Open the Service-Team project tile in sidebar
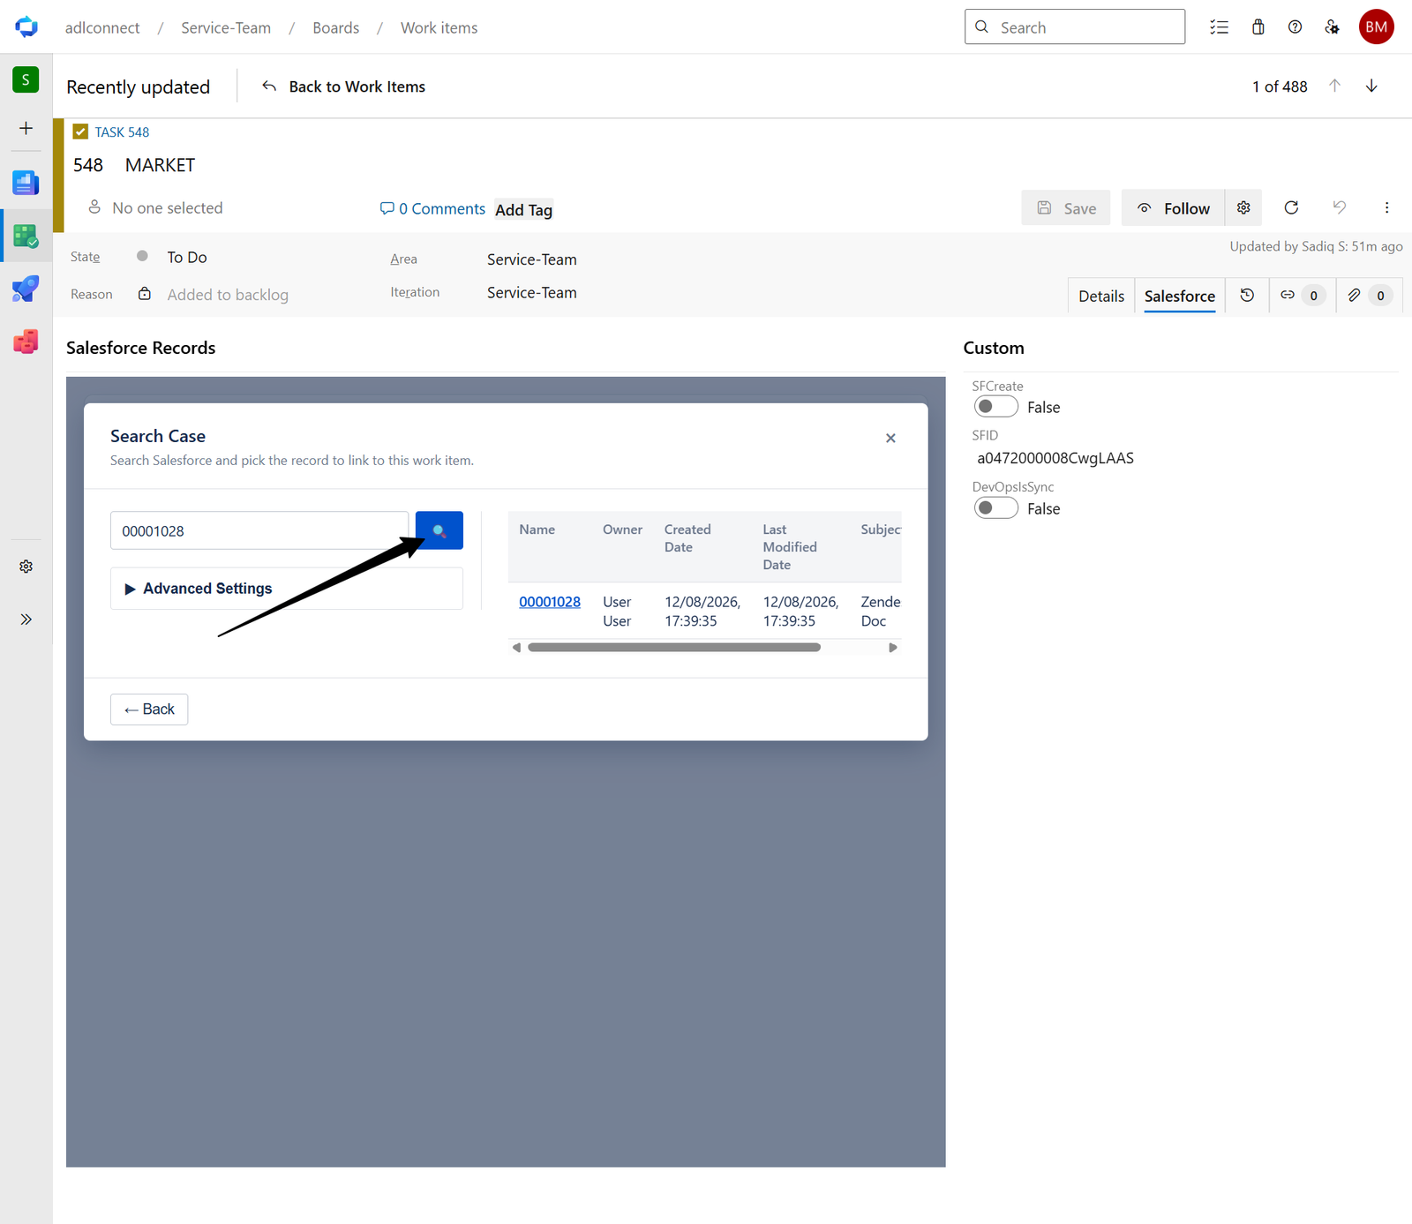 click(26, 79)
